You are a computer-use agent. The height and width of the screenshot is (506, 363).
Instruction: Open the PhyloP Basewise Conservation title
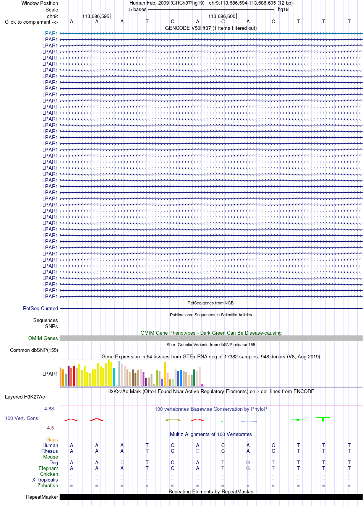pos(211,409)
